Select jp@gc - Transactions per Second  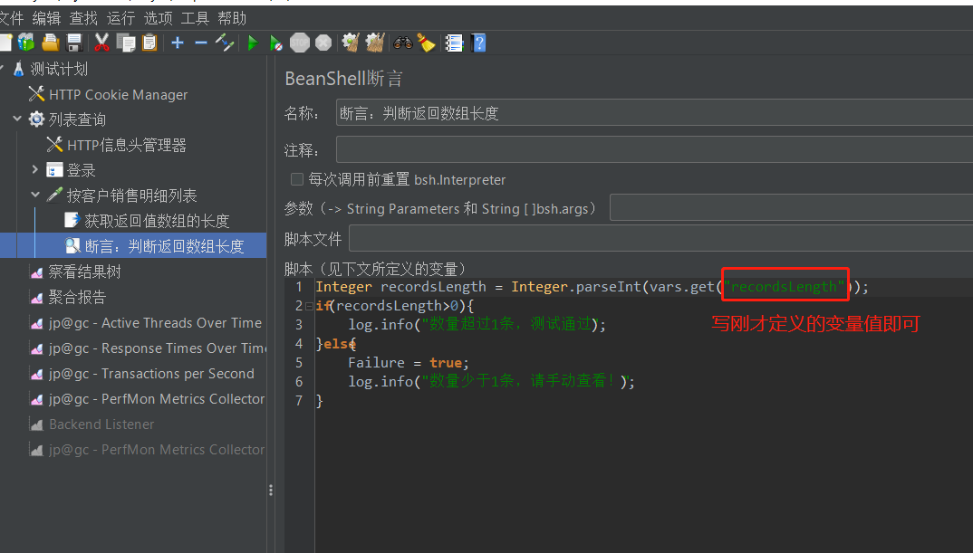pyautogui.click(x=151, y=373)
